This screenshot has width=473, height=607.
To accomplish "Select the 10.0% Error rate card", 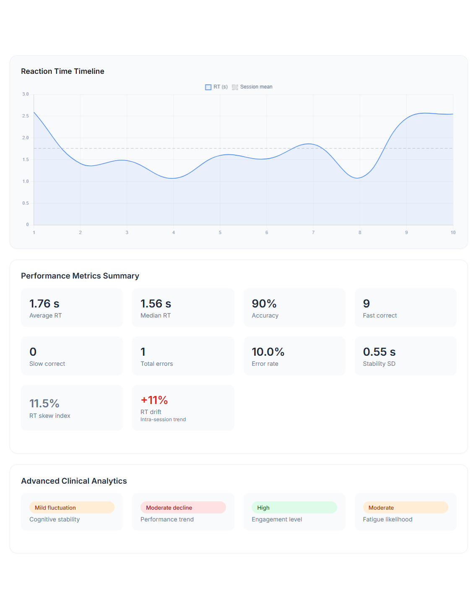I will (294, 356).
